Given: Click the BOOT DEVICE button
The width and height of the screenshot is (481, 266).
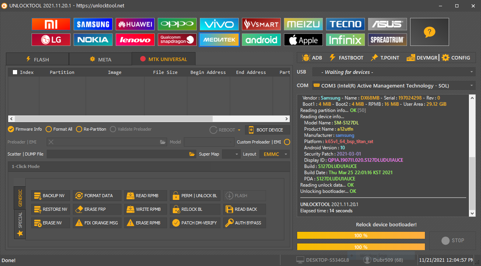Looking at the screenshot, I should coord(268,130).
